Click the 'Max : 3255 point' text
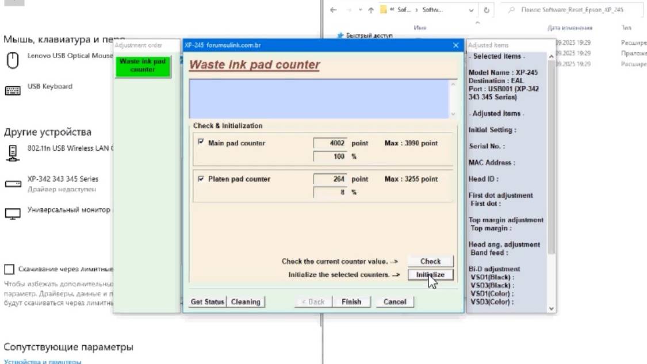 (x=411, y=179)
